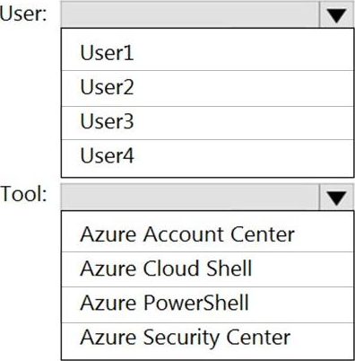The image size is (355, 361).
Task: Click empty space right of Azure Cloud Shell
Action: tap(302, 269)
